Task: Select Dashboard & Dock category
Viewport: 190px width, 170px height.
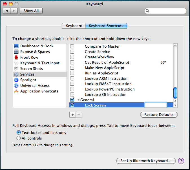Action: (40, 46)
